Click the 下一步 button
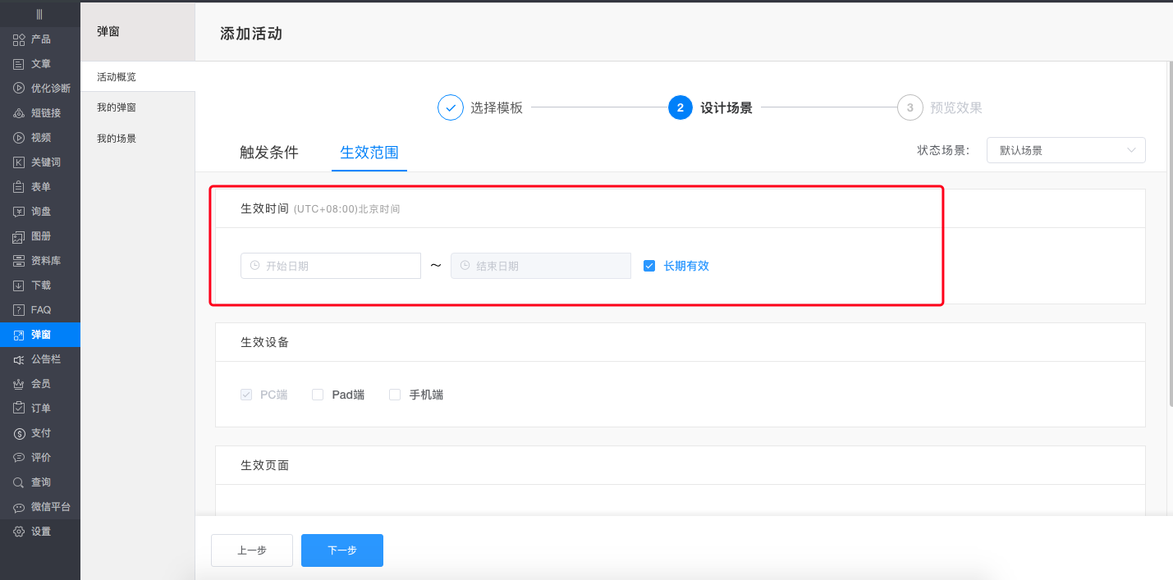1173x580 pixels. [341, 550]
